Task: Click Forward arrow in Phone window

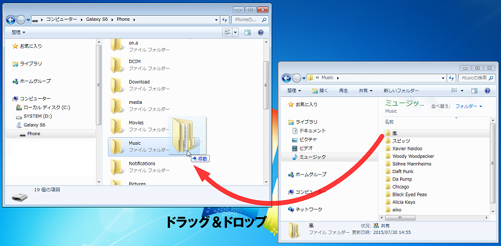Action: click(21, 20)
